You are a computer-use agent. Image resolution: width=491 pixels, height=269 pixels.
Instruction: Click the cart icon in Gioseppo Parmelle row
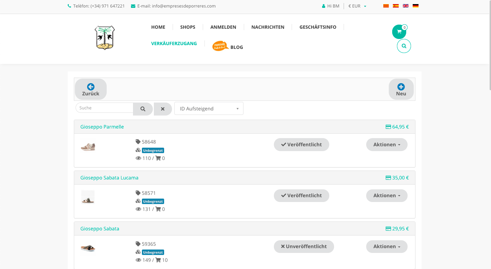pyautogui.click(x=158, y=158)
